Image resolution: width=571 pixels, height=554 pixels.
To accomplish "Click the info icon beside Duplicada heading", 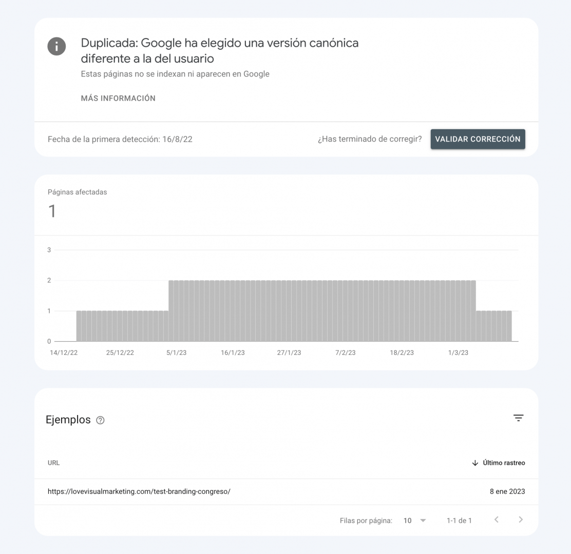I will tap(56, 46).
